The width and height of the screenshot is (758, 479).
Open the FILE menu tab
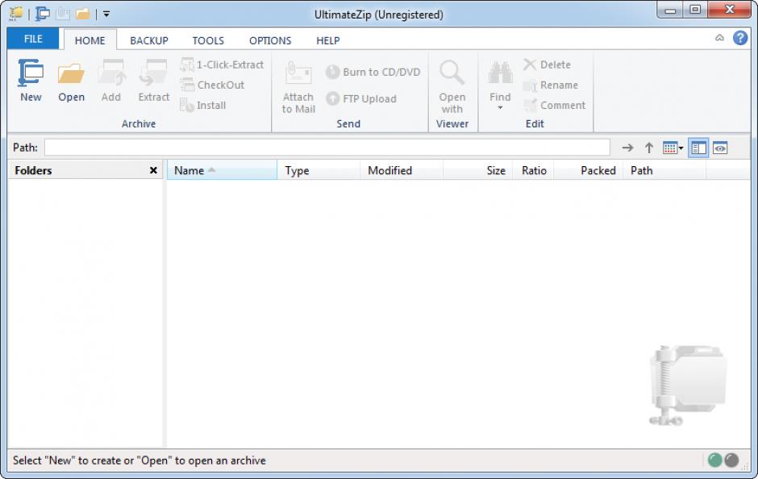click(33, 39)
